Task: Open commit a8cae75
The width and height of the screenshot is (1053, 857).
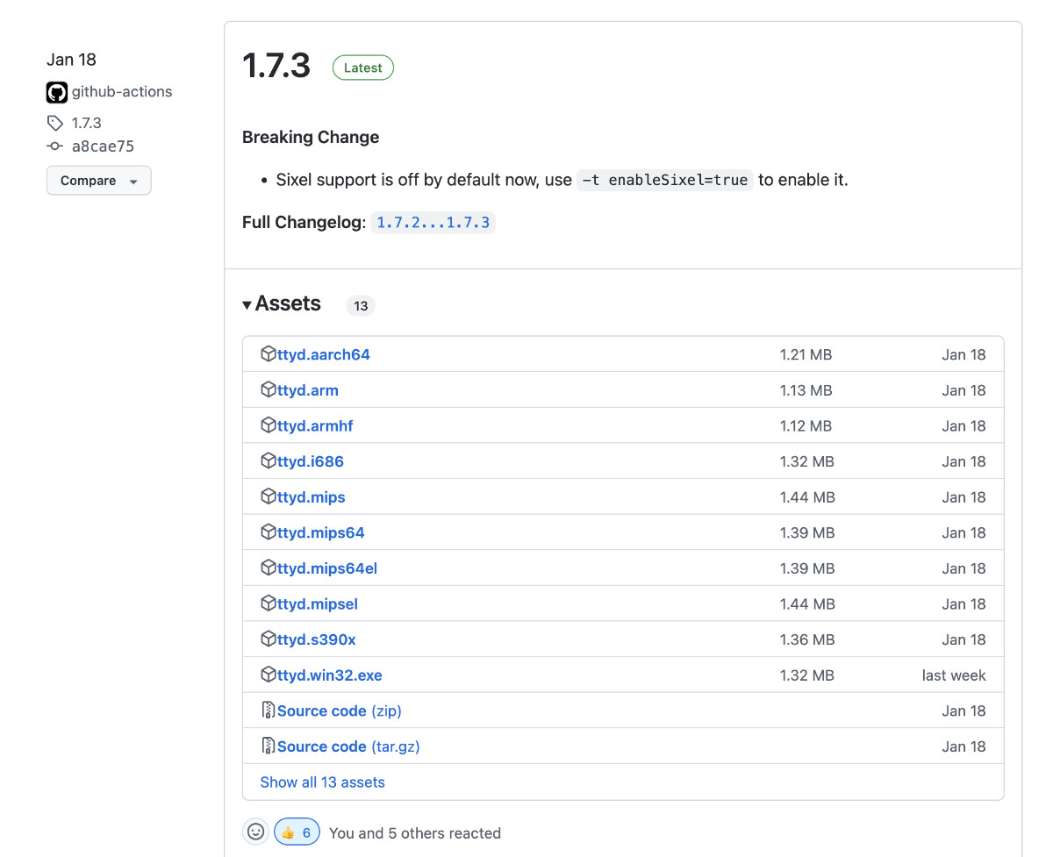Action: (103, 146)
